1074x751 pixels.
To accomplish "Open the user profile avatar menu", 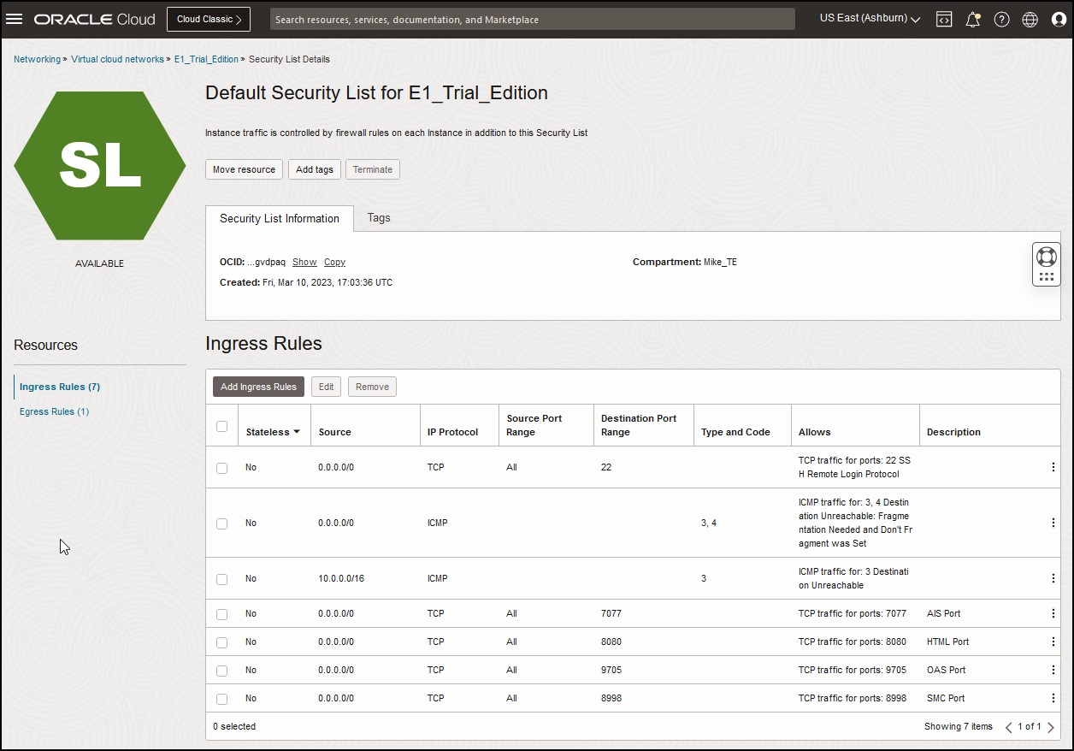I will pyautogui.click(x=1058, y=18).
